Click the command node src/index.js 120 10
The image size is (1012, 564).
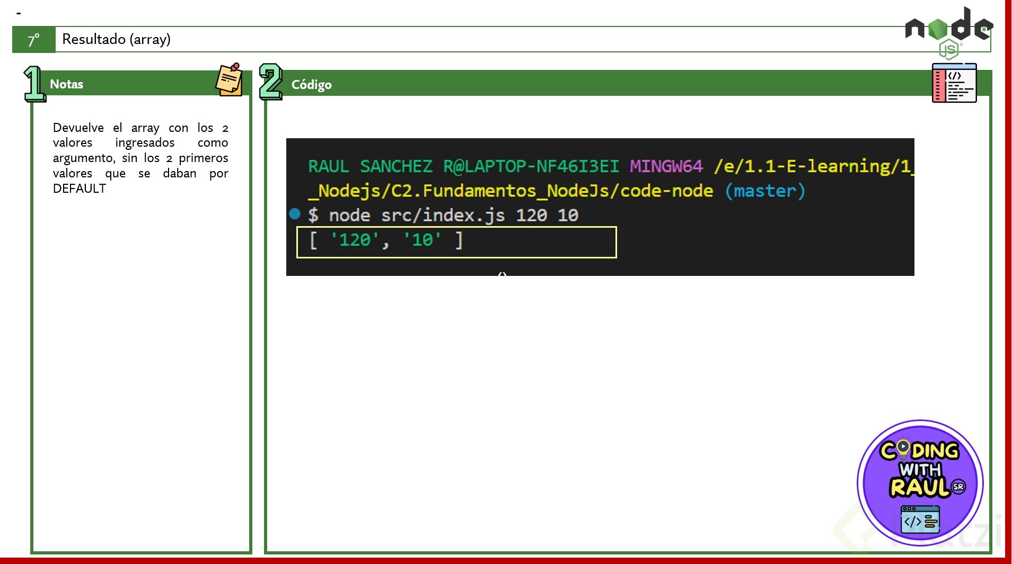pyautogui.click(x=453, y=216)
